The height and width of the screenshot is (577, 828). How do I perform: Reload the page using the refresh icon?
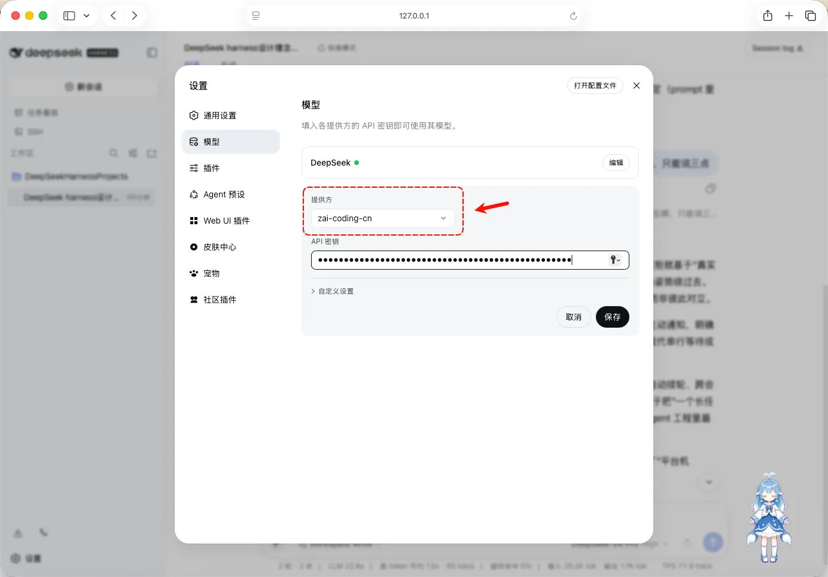(x=573, y=16)
